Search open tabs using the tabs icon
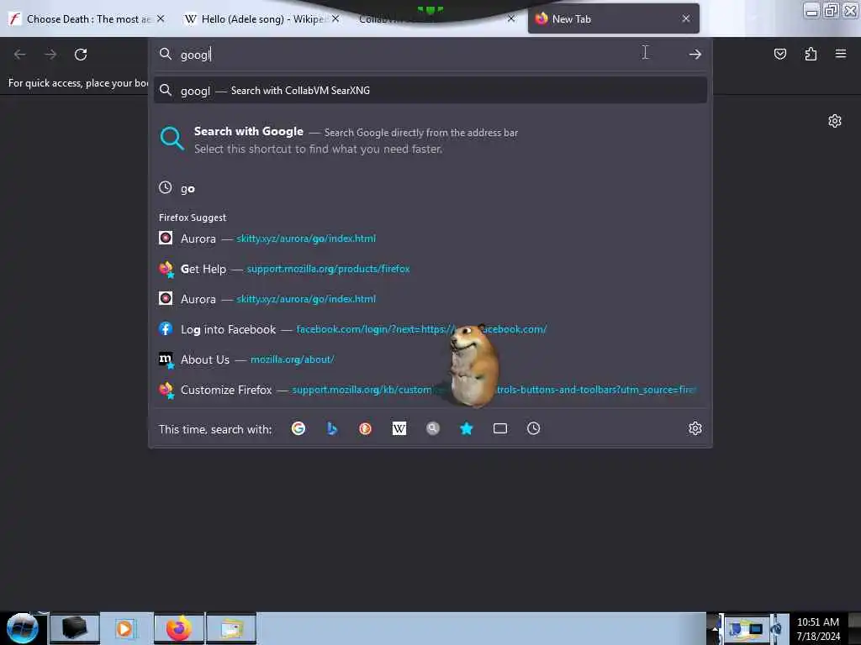 500,428
